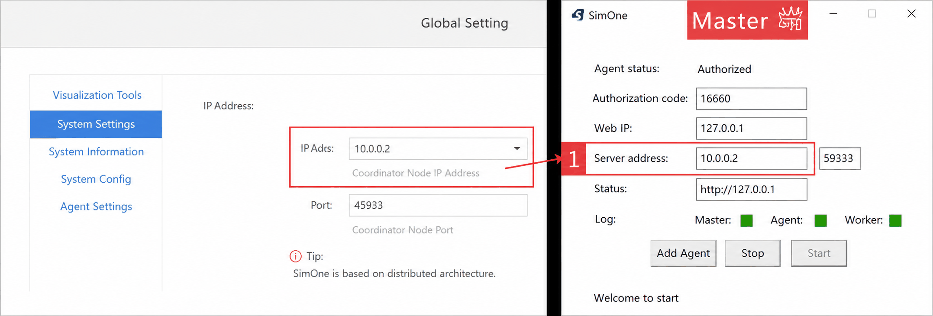Click the 'Tip:' label text
The width and height of the screenshot is (933, 316).
[315, 256]
